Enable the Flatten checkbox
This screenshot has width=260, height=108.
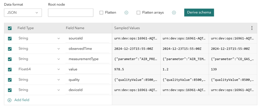click(102, 12)
